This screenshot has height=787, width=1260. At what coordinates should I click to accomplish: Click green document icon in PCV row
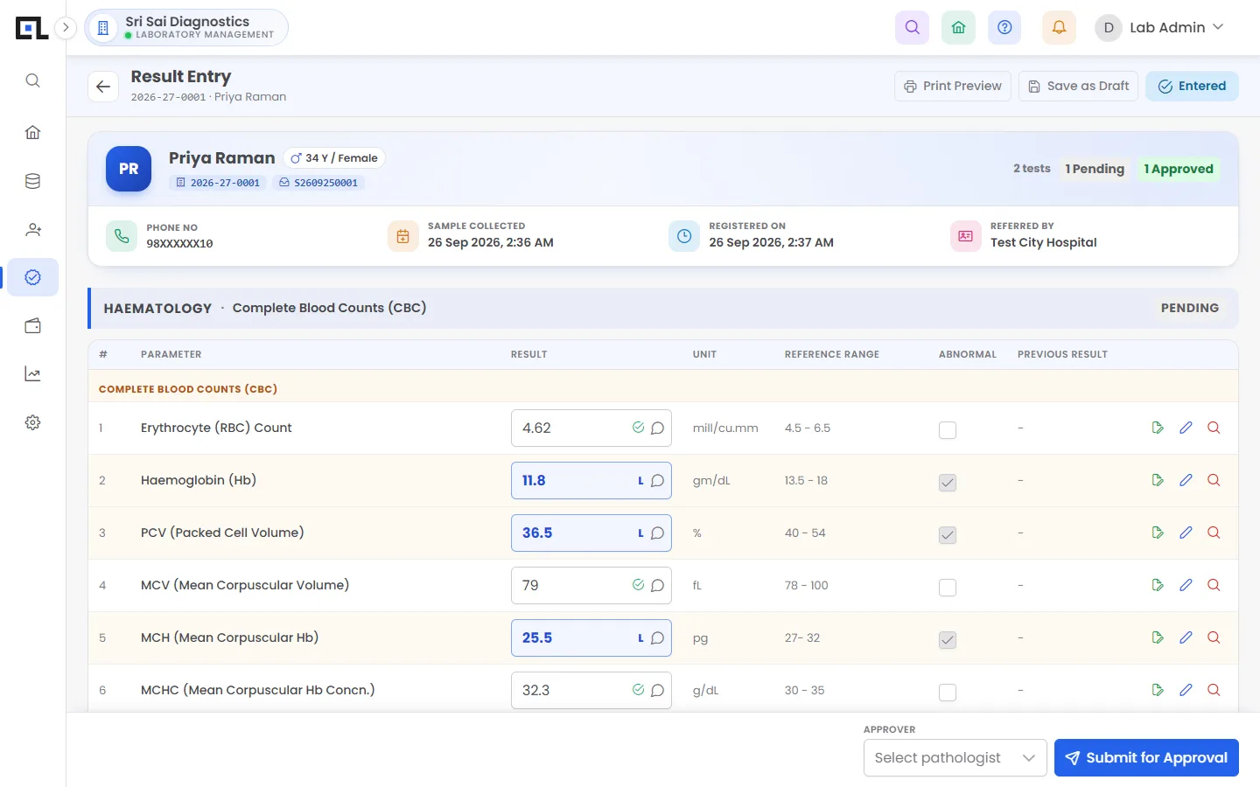pos(1158,533)
